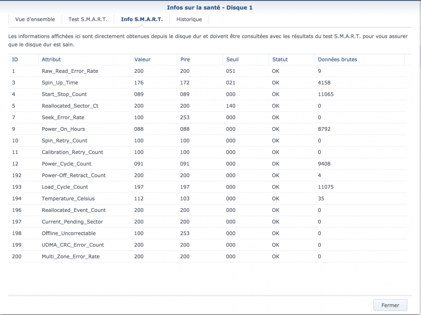421x315 pixels.
Task: Select the Multi_Zone_Error_Rate attribute
Action: click(71, 257)
